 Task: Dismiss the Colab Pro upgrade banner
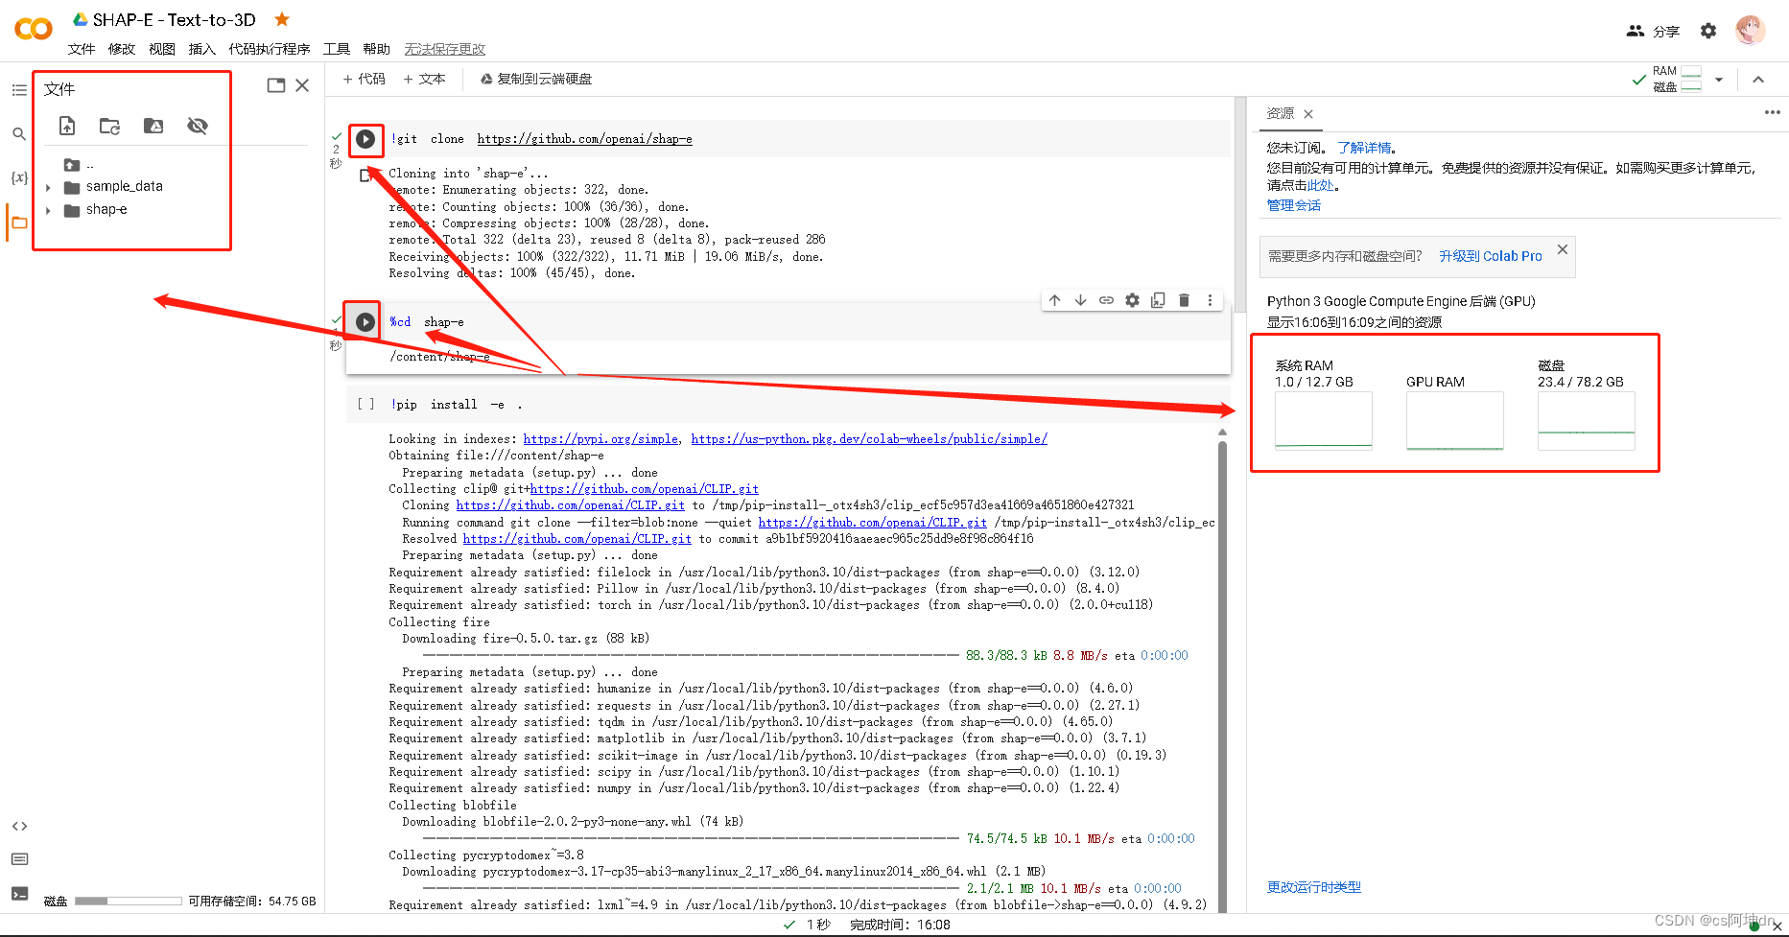1563,249
